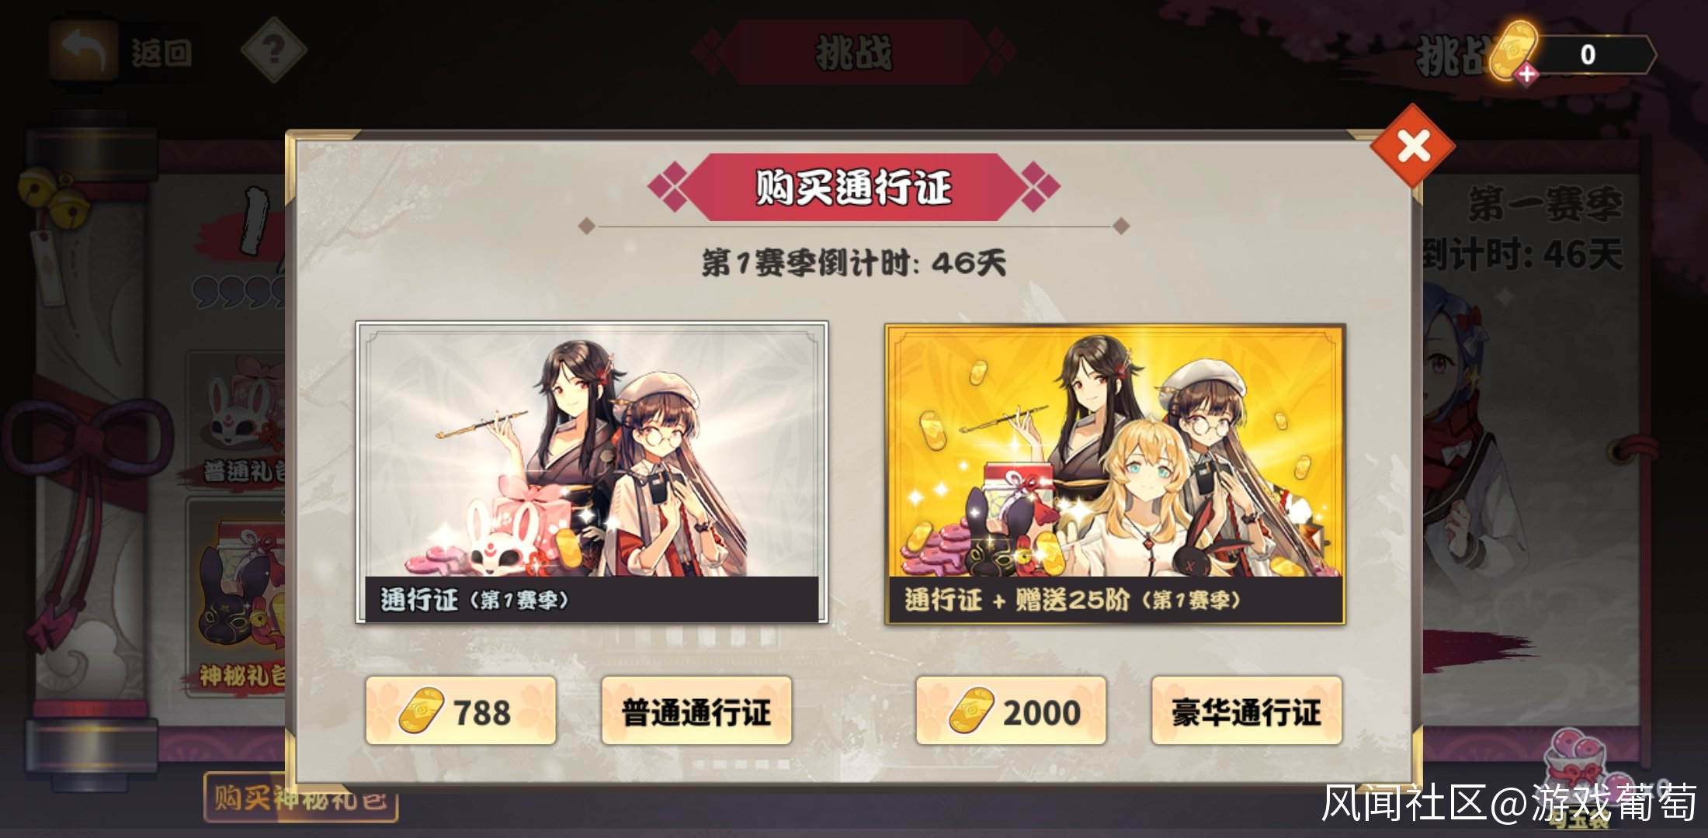Click the 通行证（第1赛季）caption bar
The width and height of the screenshot is (1708, 838).
[592, 599]
